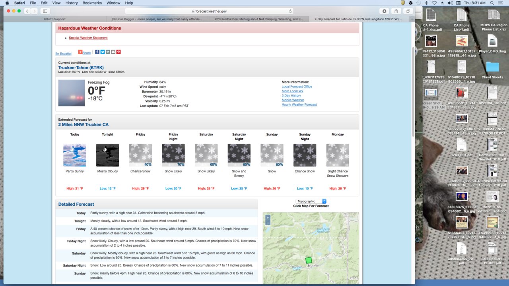Click the menu bar clock 'Thu 8:31 AM'
Viewport: 509px width, 286px height.
coord(475,3)
